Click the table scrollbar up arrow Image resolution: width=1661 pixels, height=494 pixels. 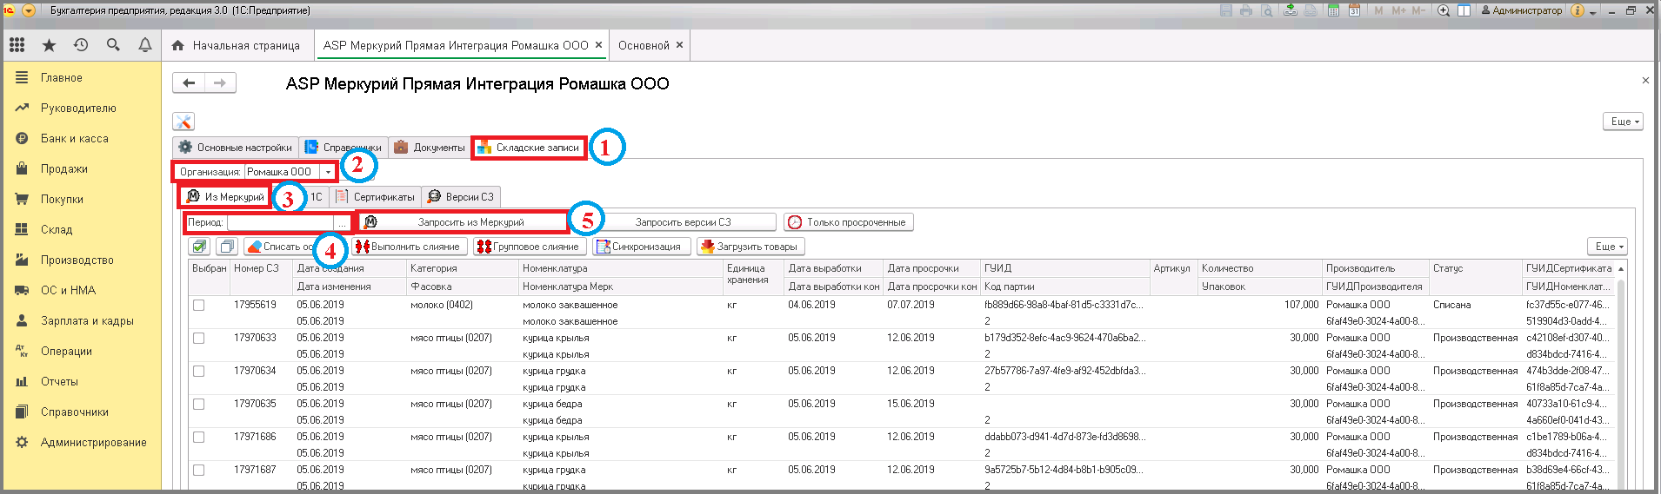point(1621,269)
